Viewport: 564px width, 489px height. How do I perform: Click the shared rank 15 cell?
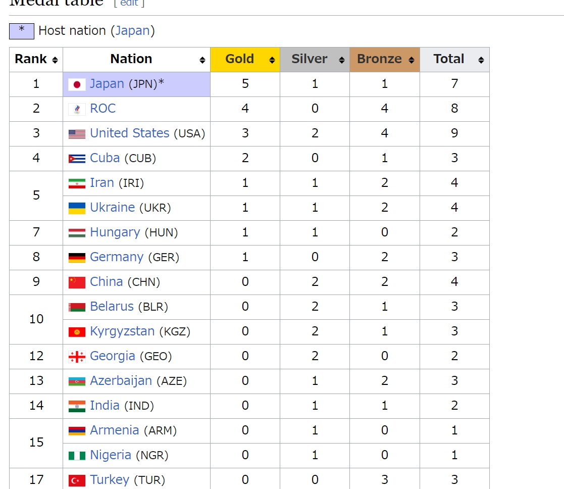(x=36, y=444)
